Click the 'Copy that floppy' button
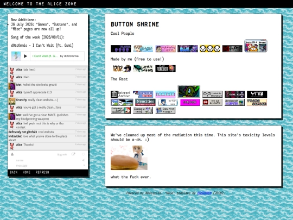The height and width of the screenshot is (220, 293). (165, 110)
